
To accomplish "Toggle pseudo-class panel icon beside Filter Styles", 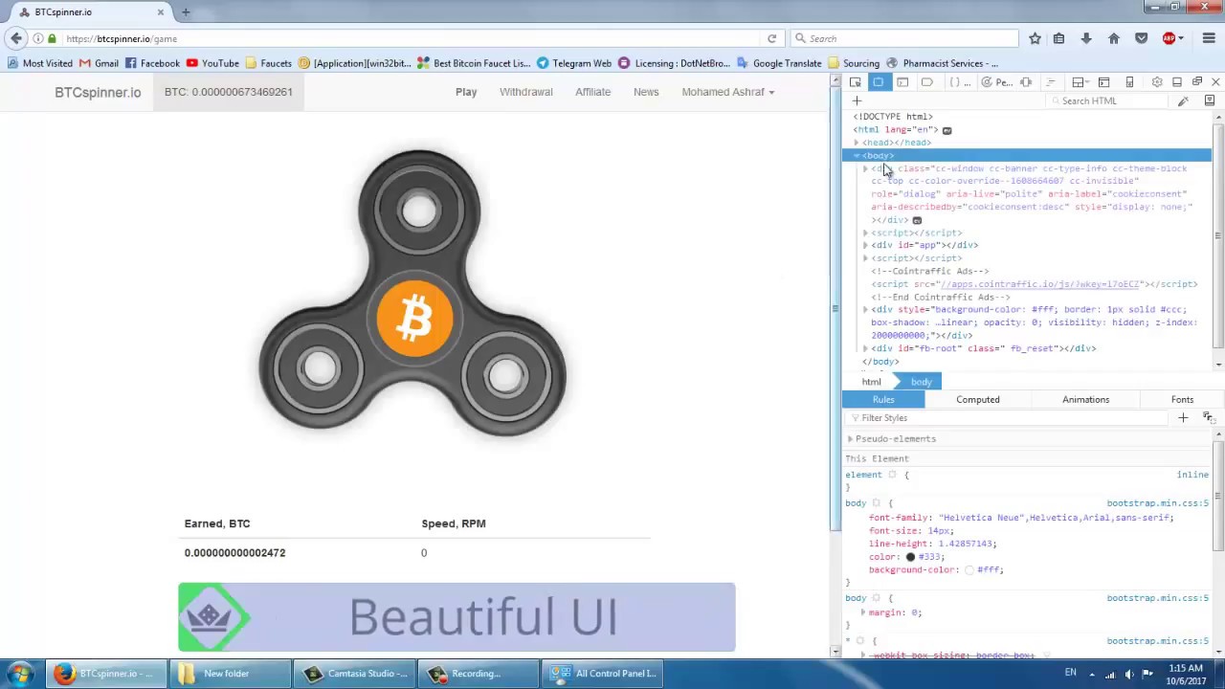I will click(1208, 418).
